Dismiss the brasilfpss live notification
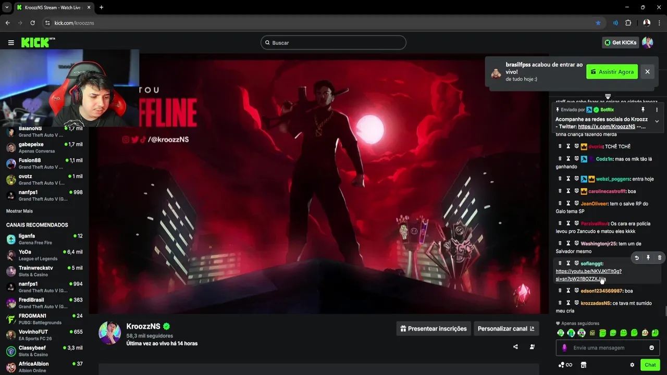 tap(647, 72)
